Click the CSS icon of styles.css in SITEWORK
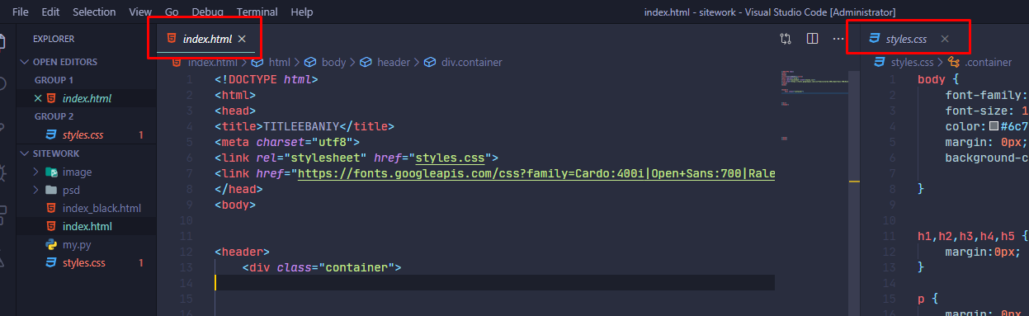The width and height of the screenshot is (1029, 316). click(x=51, y=262)
